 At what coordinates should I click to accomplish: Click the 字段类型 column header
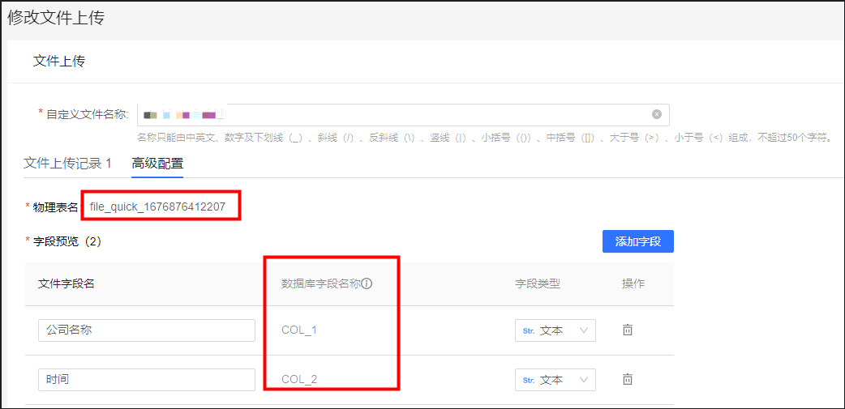tap(537, 283)
